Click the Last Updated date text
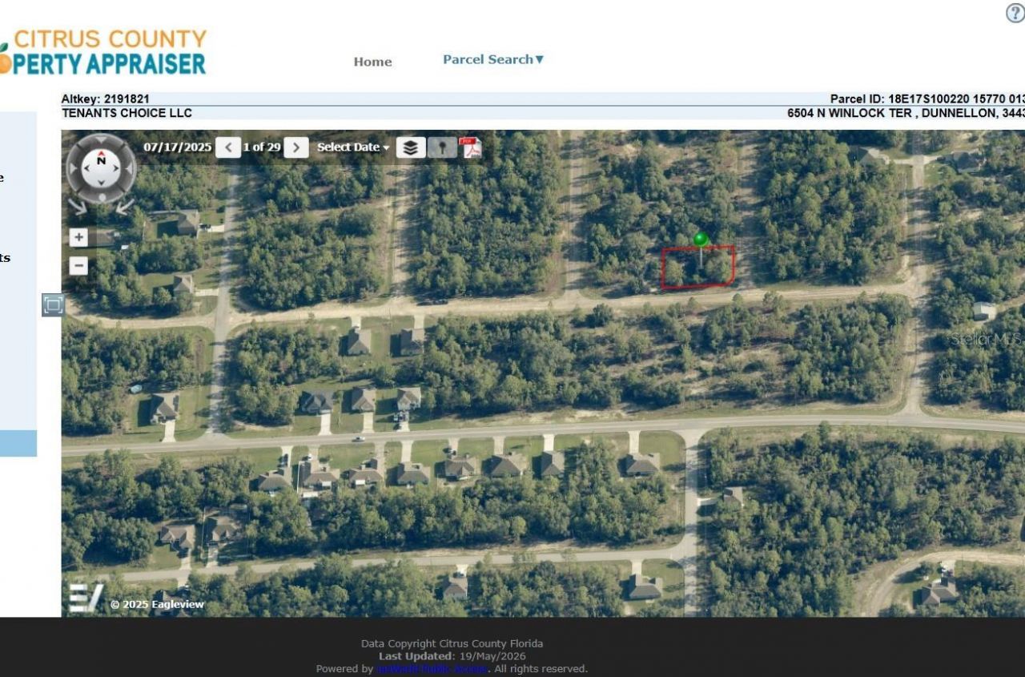The height and width of the screenshot is (677, 1025). [x=452, y=656]
